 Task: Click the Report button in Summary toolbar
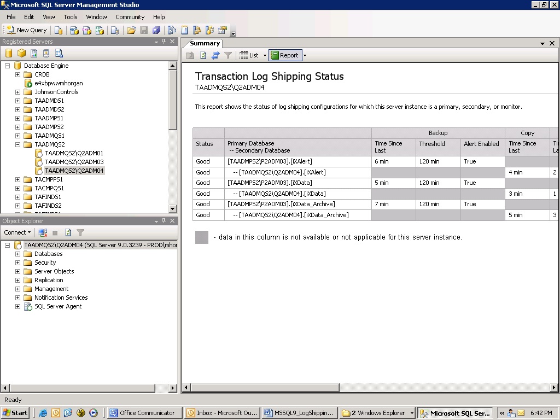tap(285, 55)
